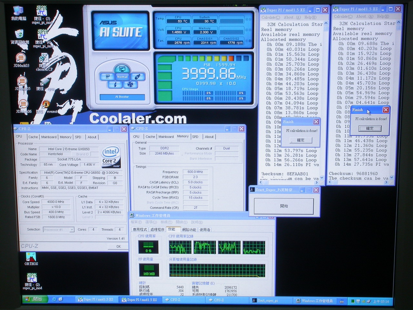Switch to Start_super_pi taskbar button
Screen dimensions: 413x310
pyautogui.click(x=271, y=300)
